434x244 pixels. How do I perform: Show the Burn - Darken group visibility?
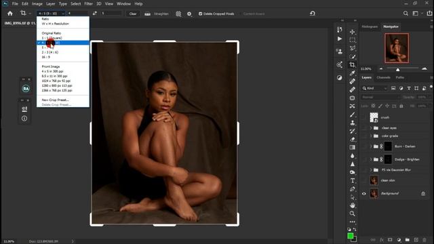tap(364, 146)
